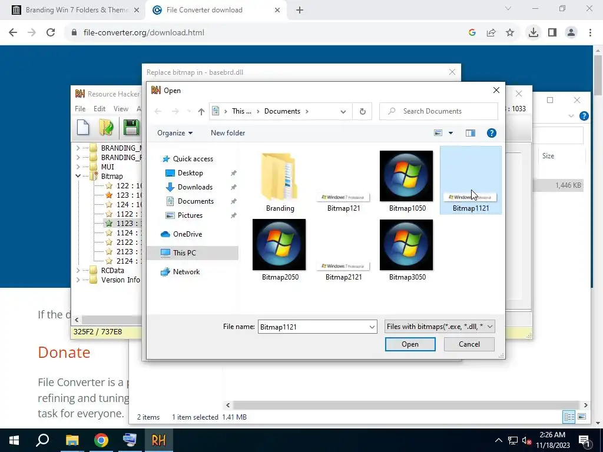Select OneDrive in navigation pane
This screenshot has width=603, height=452.
tap(181, 234)
